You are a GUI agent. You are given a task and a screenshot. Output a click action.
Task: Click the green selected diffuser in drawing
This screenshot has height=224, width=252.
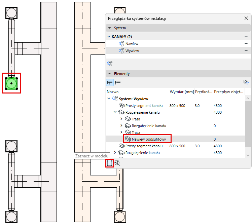pyautogui.click(x=11, y=83)
